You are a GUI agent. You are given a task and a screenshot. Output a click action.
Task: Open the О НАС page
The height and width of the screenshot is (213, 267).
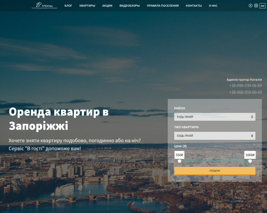(213, 6)
